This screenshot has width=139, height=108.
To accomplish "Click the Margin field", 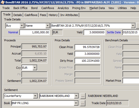I will (87, 74).
